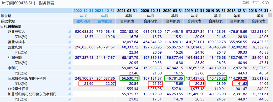The height and width of the screenshot is (102, 273).
Task: Click the operating profit value 197,708.95
Action: click(152, 47)
